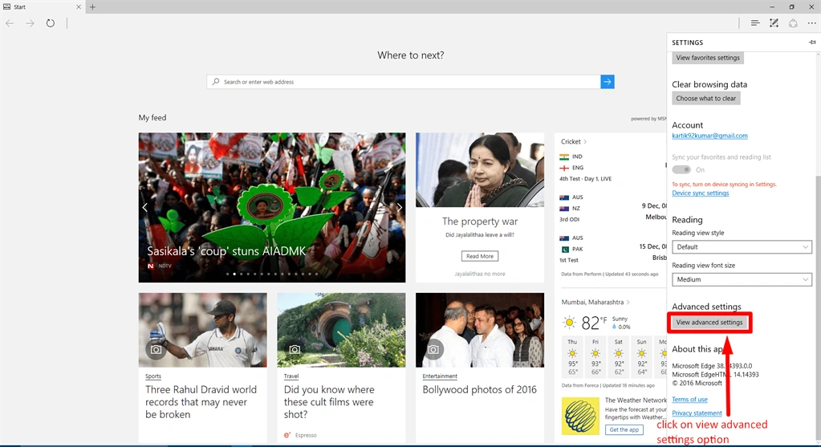The width and height of the screenshot is (821, 447).
Task: Click the blue search go arrow
Action: [x=608, y=82]
